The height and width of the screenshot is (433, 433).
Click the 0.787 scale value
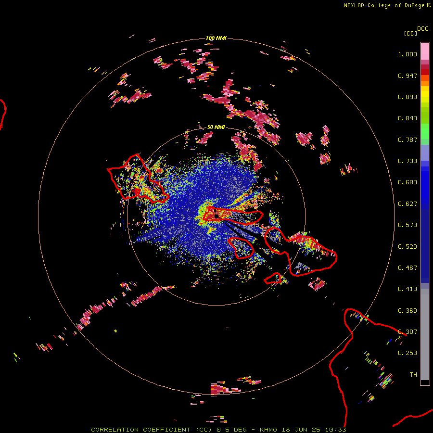(408, 140)
